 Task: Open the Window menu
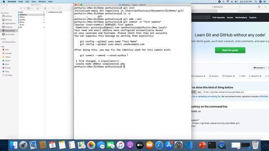coord(42,2)
